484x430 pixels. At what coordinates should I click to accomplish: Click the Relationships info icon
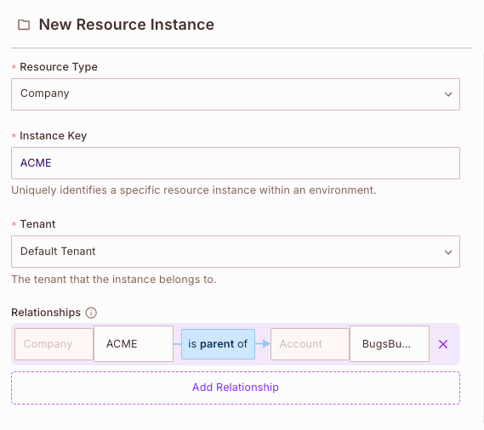tap(91, 313)
